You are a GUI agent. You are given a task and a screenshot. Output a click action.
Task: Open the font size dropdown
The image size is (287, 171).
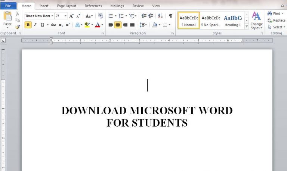coord(65,16)
